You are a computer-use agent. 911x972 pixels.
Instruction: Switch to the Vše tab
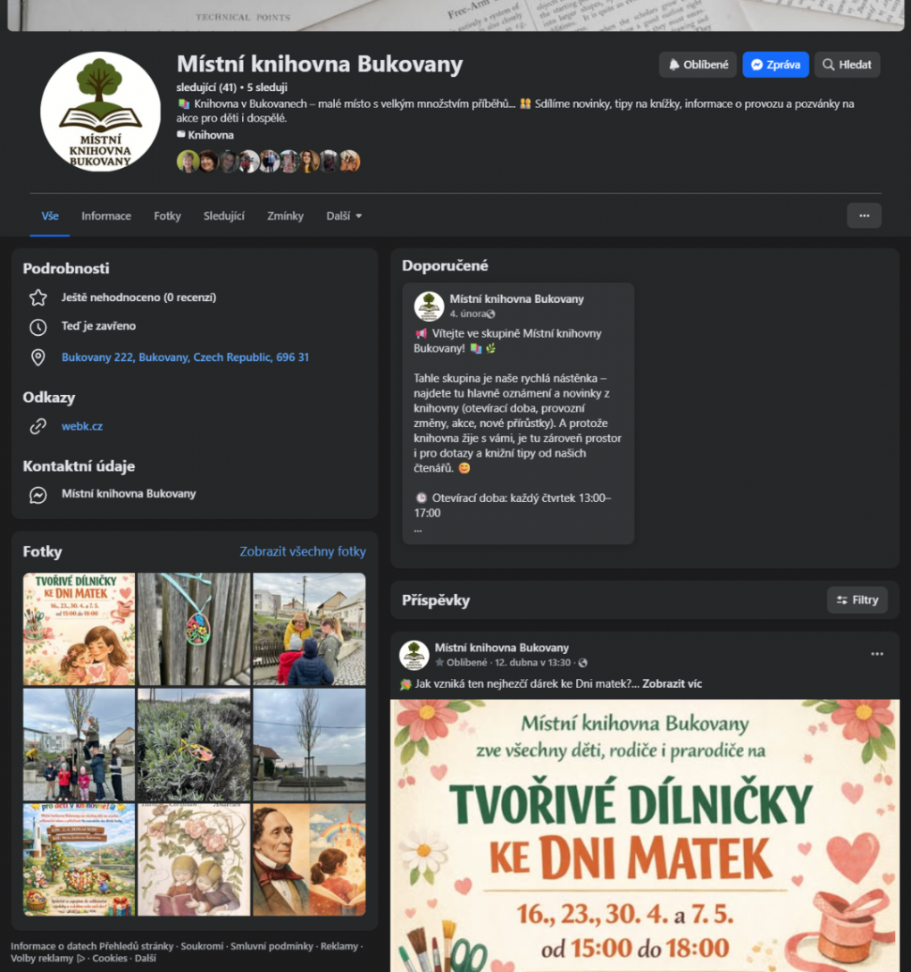[x=50, y=215]
